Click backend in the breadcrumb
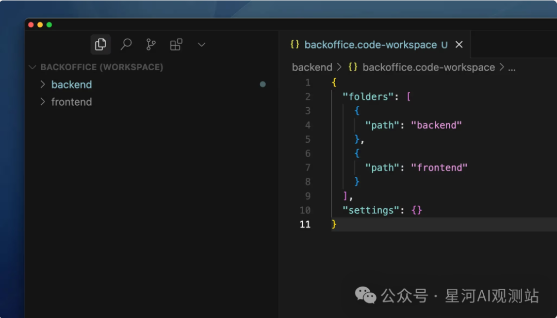Screen dimensions: 557x318 coord(312,67)
